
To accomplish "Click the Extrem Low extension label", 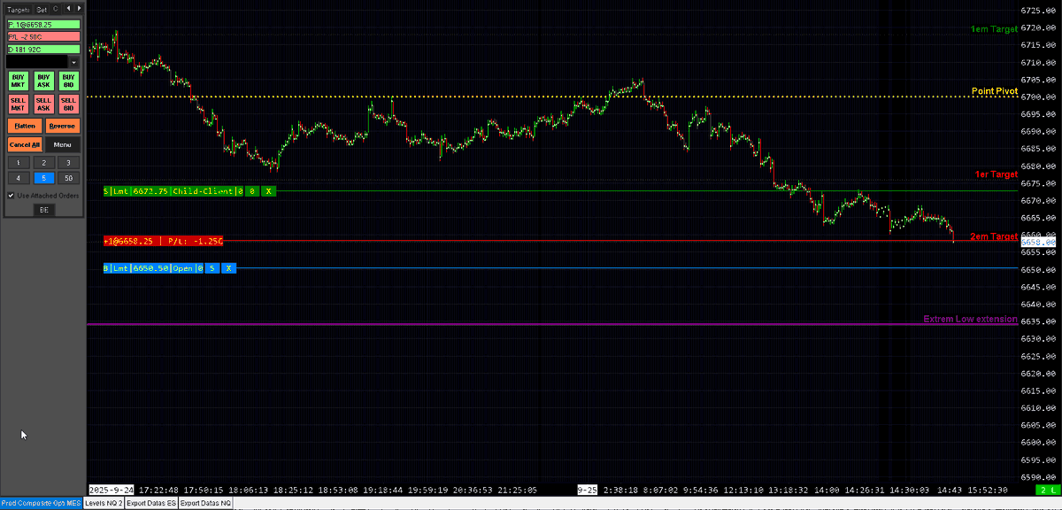I will [x=970, y=319].
